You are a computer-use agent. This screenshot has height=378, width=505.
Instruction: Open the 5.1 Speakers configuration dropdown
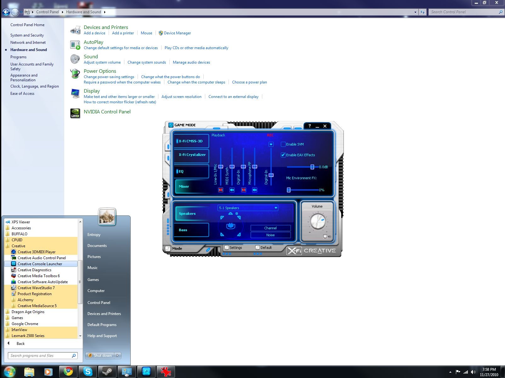click(248, 208)
